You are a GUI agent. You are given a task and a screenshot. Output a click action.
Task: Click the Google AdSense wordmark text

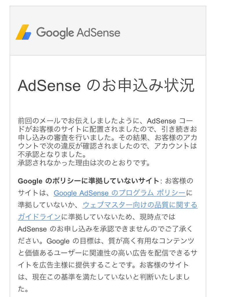[78, 32]
